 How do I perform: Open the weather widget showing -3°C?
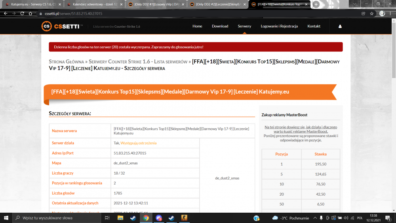click(291, 218)
